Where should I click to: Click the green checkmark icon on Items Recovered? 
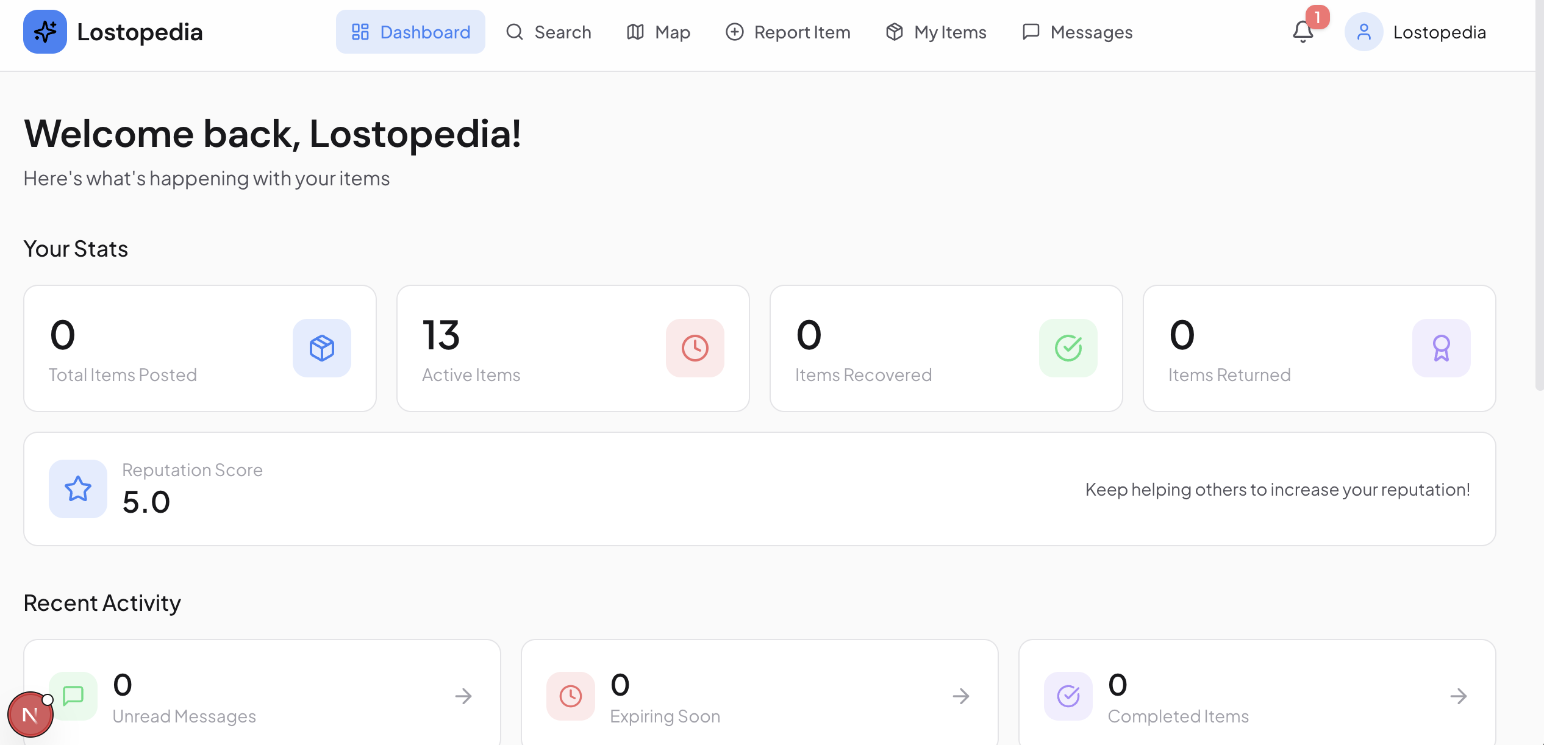click(x=1068, y=348)
